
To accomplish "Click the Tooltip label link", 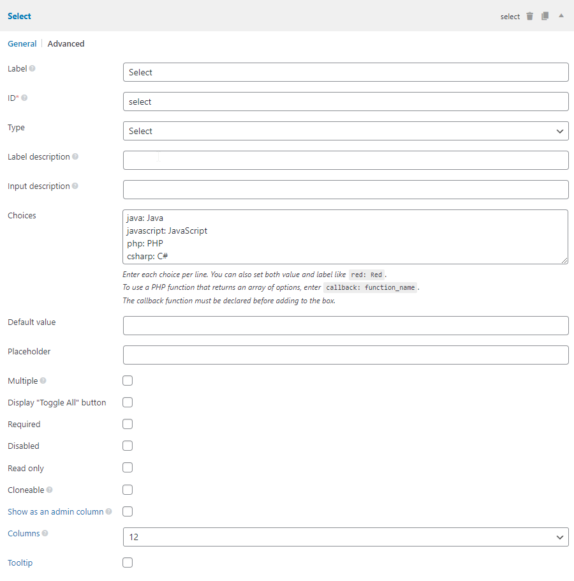I will click(20, 562).
